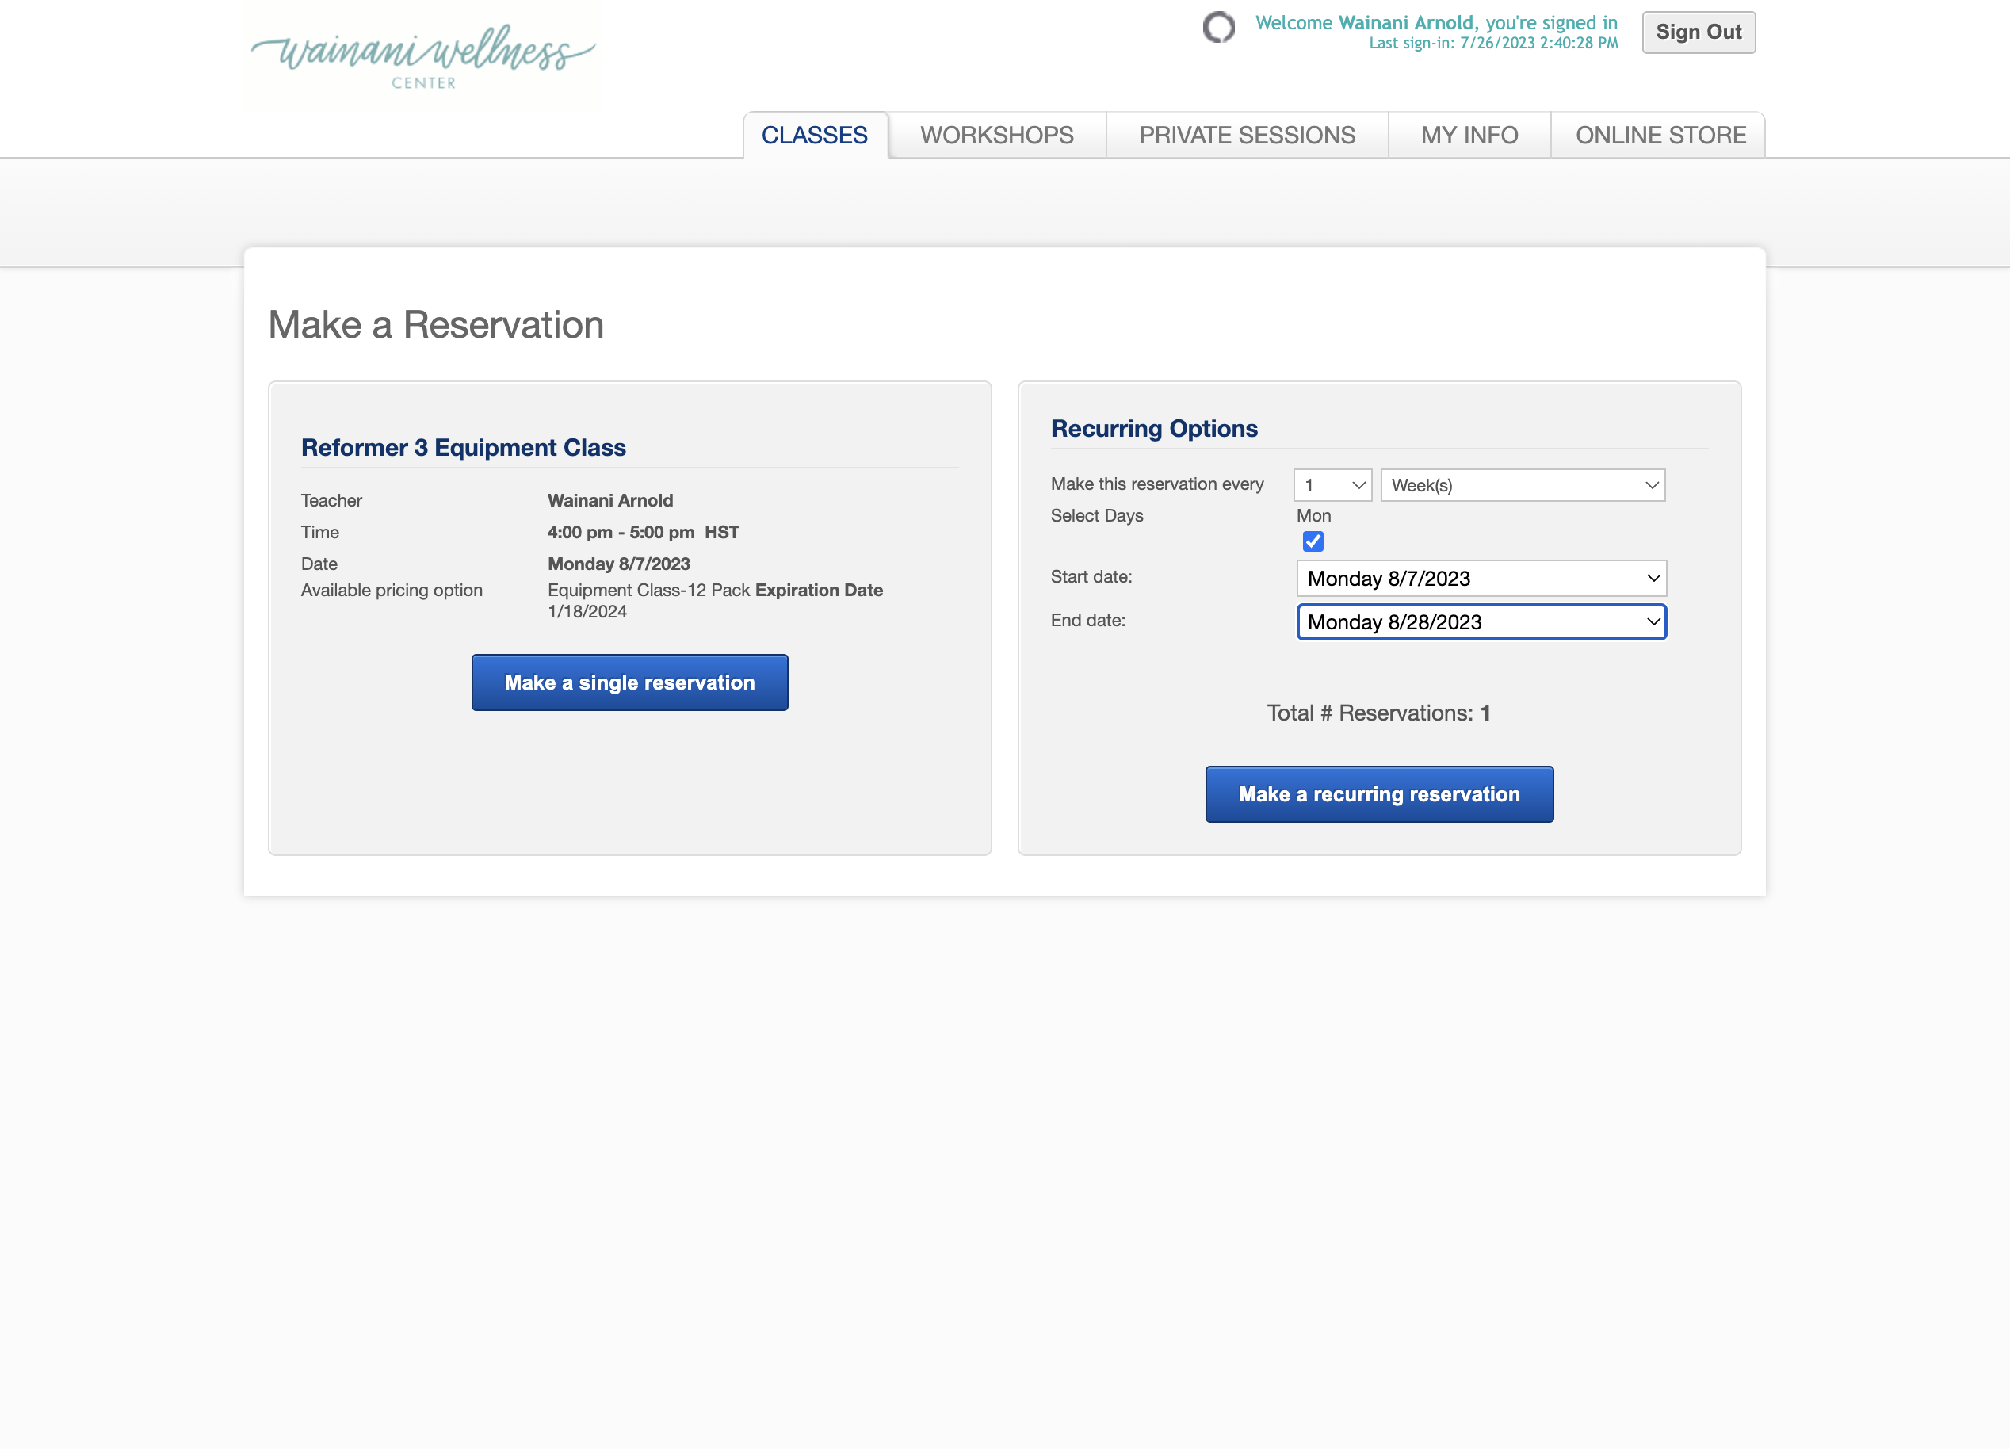The height and width of the screenshot is (1449, 2010).
Task: Switch to the Classes tab
Action: pos(815,136)
